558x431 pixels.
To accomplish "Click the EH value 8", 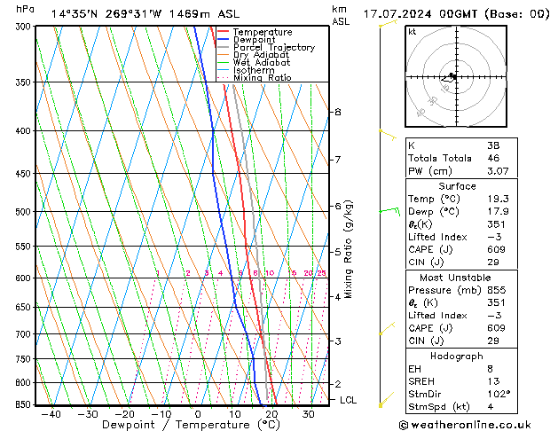I will tap(491, 369).
